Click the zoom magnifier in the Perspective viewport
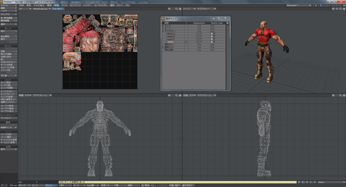This screenshot has width=346, height=187. (x=340, y=9)
